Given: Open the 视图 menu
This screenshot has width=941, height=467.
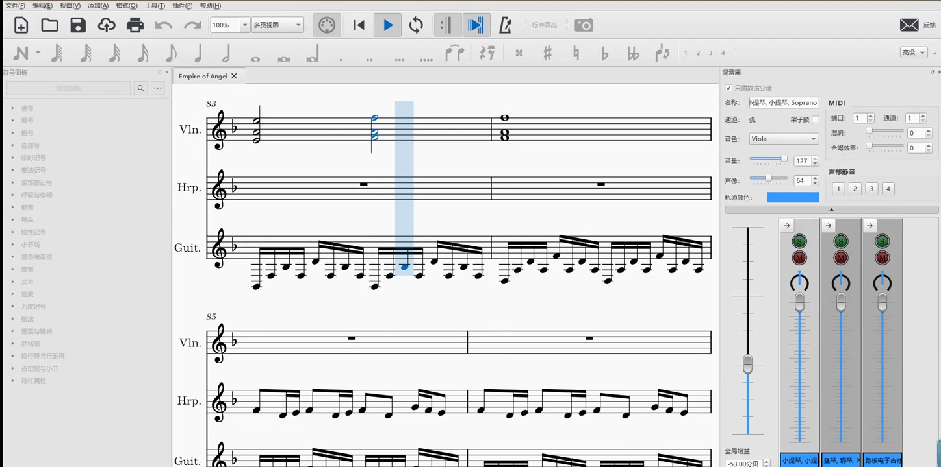Looking at the screenshot, I should [70, 5].
